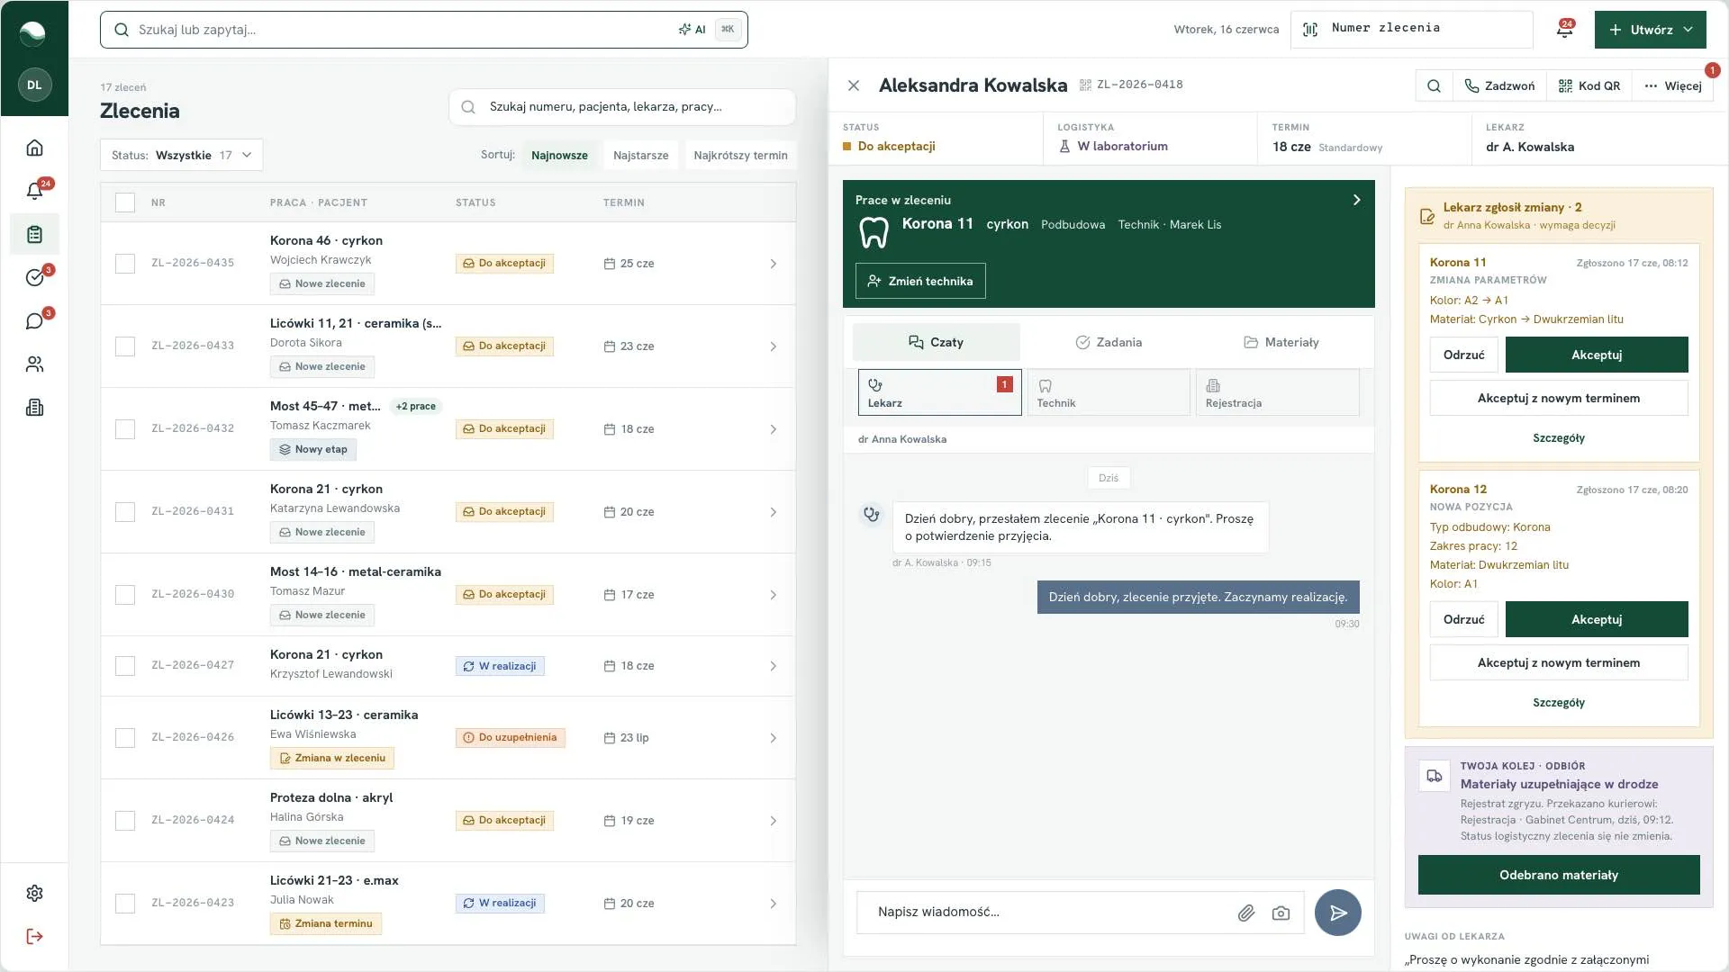
Task: Open chat bubble icon in sidebar
Action: (34, 321)
